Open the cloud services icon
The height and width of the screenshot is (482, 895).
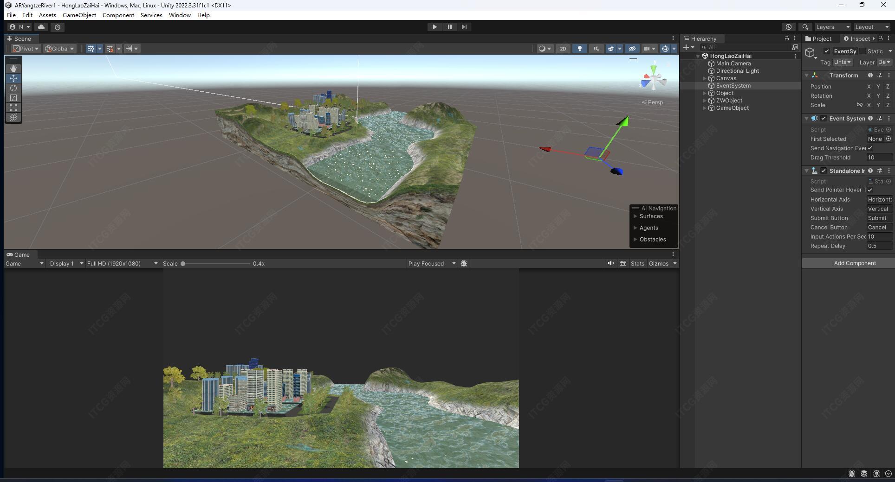[x=41, y=27]
